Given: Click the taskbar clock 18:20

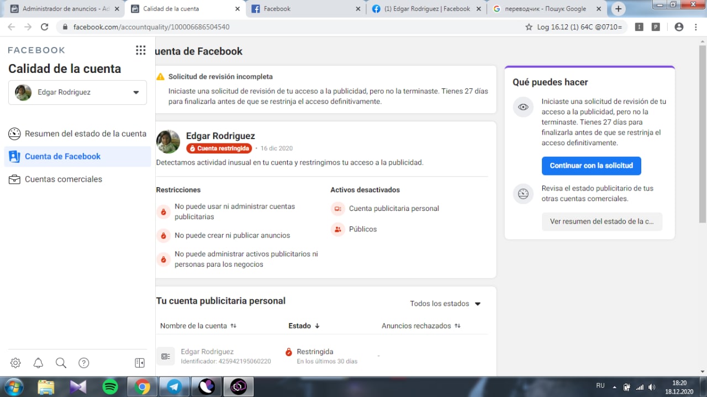Looking at the screenshot, I should [x=679, y=383].
